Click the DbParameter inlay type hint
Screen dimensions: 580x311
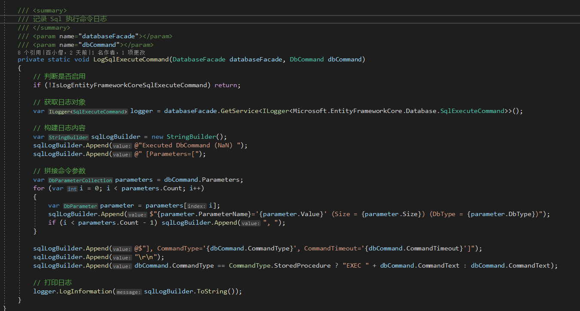click(x=80, y=206)
